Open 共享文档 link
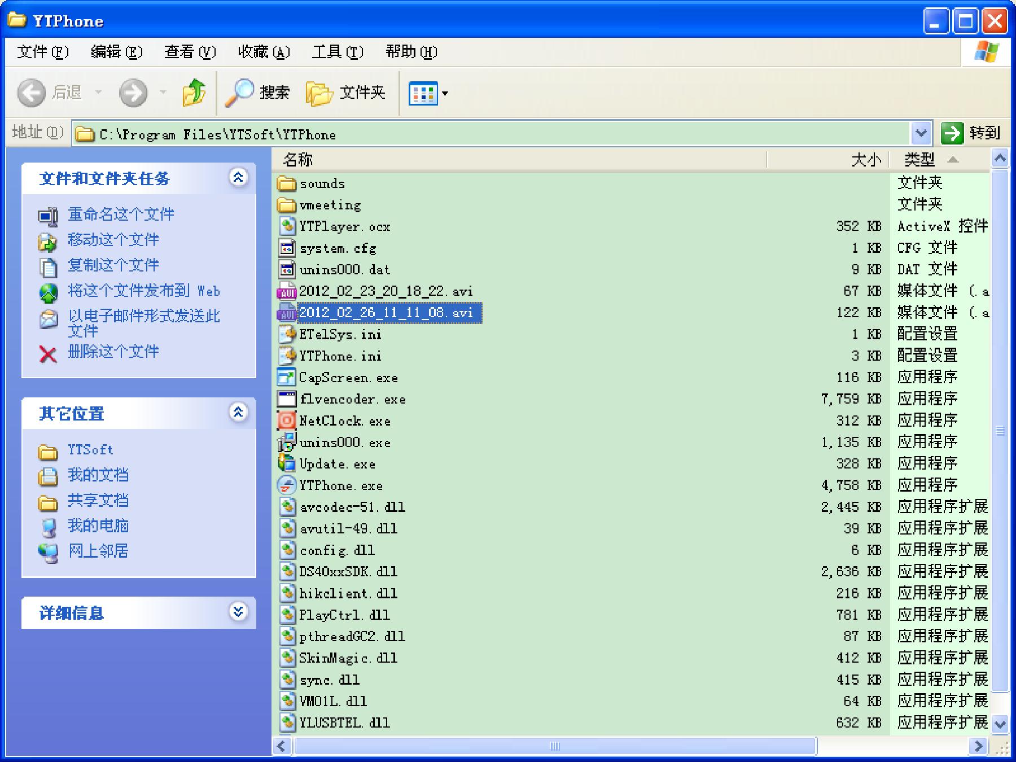The height and width of the screenshot is (762, 1016). tap(98, 501)
